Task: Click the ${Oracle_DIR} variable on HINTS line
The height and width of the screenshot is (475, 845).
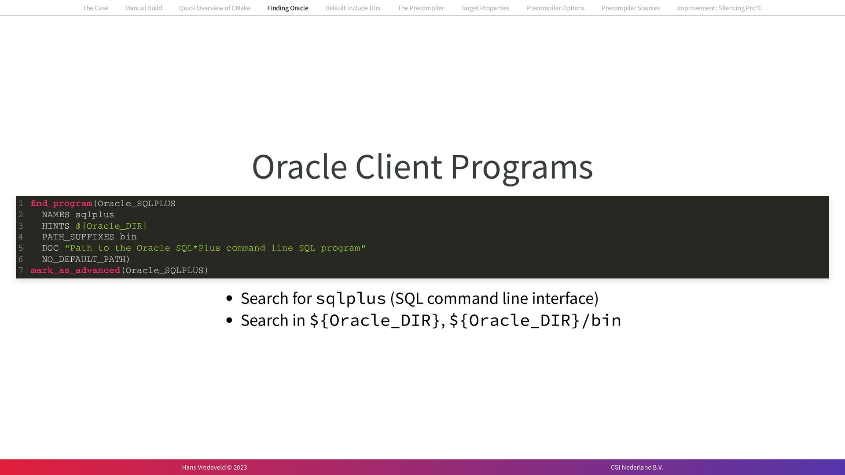Action: pos(111,226)
